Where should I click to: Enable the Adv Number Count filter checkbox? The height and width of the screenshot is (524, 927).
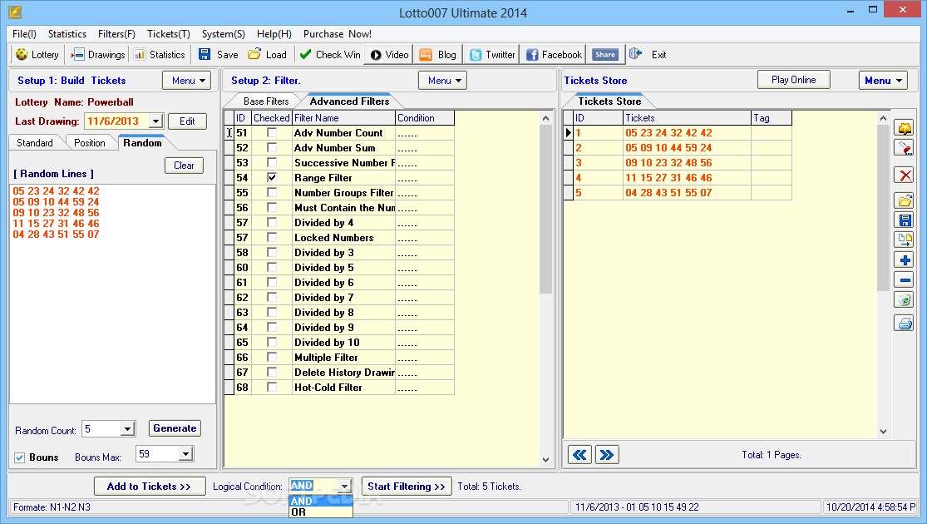(272, 132)
